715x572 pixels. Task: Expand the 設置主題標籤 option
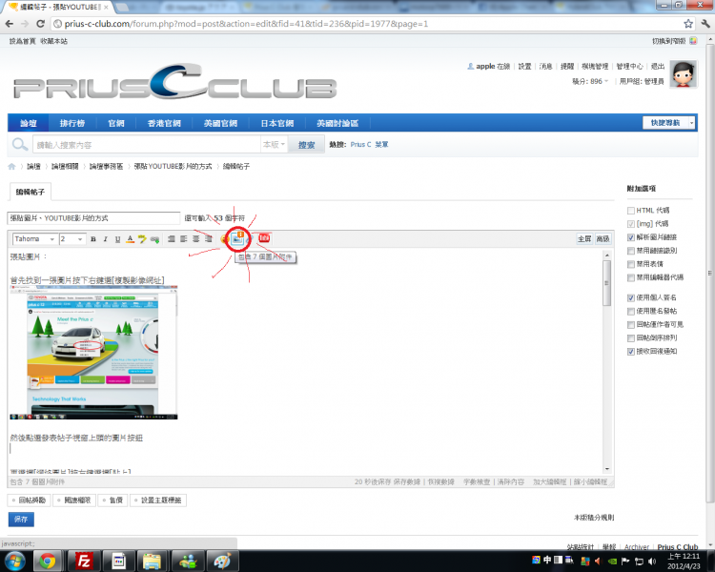157,500
